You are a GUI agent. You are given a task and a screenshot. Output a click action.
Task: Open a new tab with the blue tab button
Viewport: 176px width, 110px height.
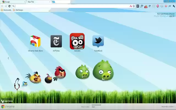coord(54,2)
